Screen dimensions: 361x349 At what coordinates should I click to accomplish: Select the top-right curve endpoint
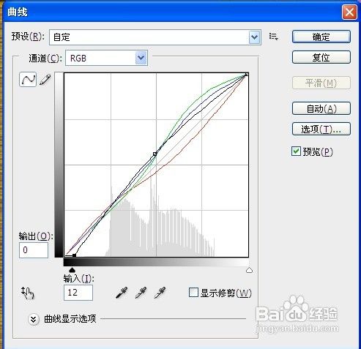(247, 75)
